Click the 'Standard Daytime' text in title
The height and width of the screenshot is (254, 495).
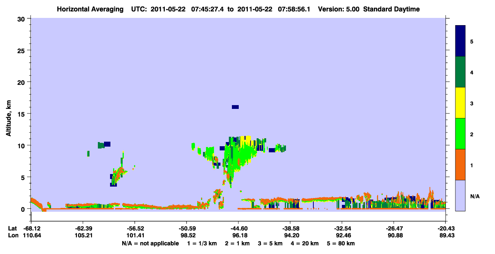[x=391, y=9]
